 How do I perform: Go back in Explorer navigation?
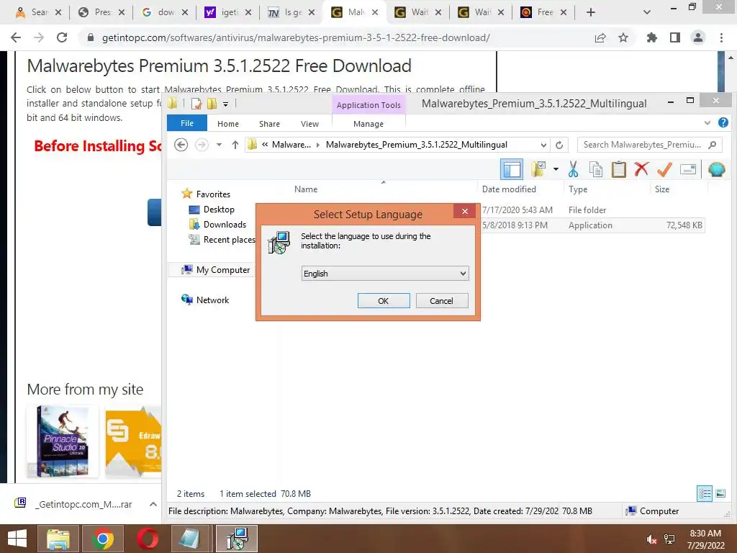(x=181, y=144)
